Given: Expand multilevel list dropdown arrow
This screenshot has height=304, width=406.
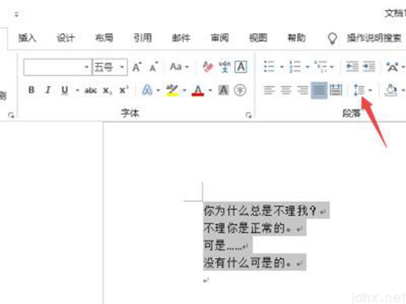Looking at the screenshot, I should click(x=332, y=67).
